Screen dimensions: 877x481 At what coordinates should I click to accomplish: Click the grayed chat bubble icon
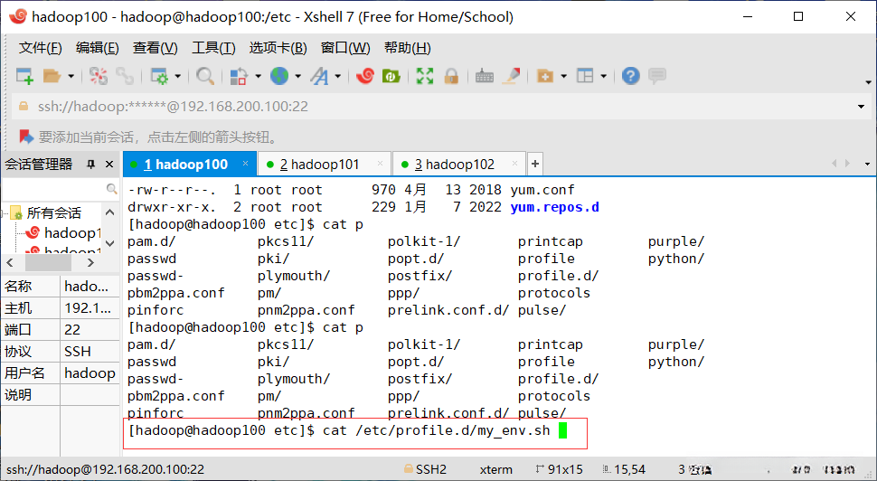point(657,76)
